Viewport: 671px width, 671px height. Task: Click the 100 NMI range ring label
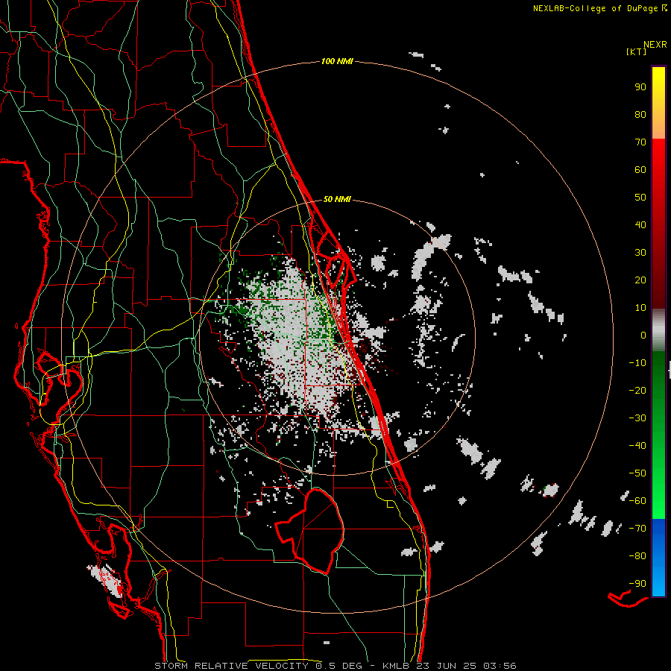click(x=337, y=61)
